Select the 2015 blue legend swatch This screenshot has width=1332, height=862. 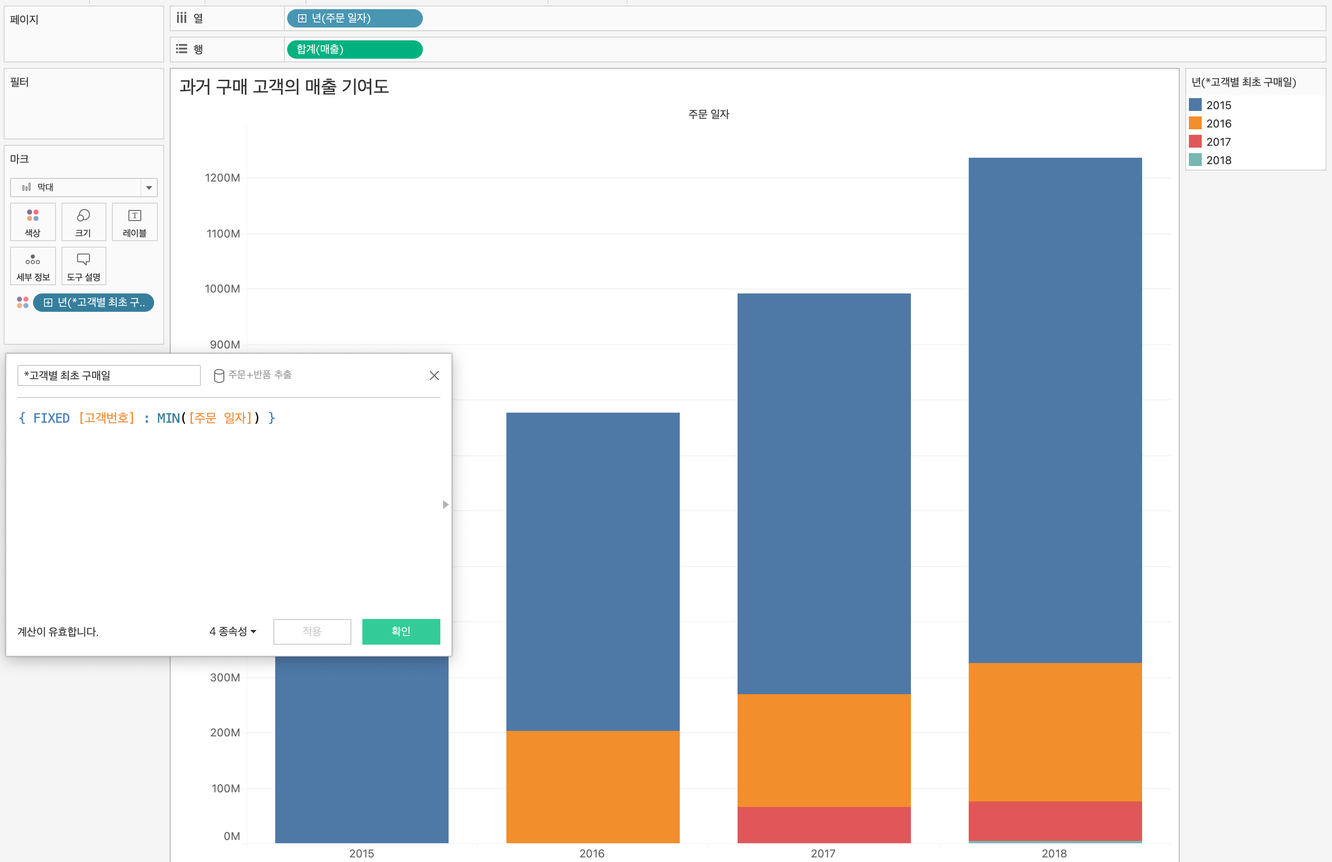(x=1195, y=105)
